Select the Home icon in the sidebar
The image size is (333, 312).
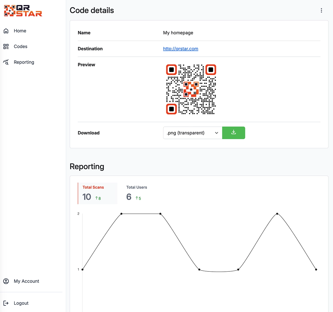[6, 31]
